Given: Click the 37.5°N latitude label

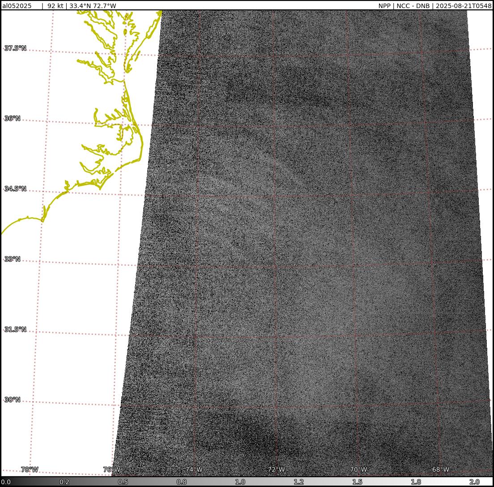Looking at the screenshot, I should [15, 48].
